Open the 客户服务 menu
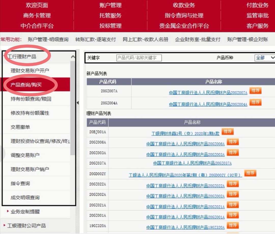This screenshot has height=234, width=275. point(257,26)
